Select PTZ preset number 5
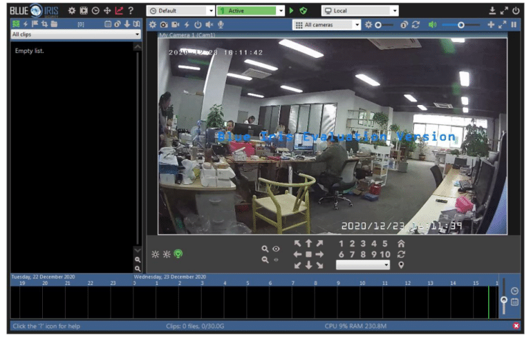 [x=384, y=244]
